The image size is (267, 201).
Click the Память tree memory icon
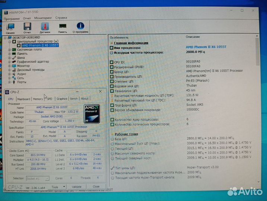point(14,54)
